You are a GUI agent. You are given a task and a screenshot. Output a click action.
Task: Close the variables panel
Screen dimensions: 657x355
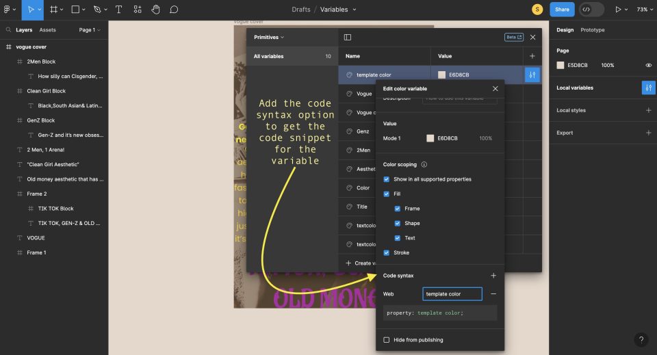point(532,37)
